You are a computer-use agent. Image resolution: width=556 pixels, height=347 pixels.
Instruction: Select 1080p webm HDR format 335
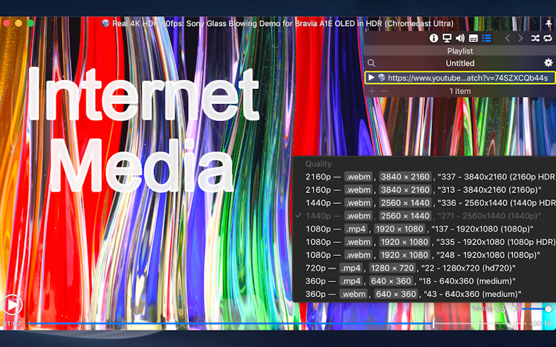tap(424, 242)
